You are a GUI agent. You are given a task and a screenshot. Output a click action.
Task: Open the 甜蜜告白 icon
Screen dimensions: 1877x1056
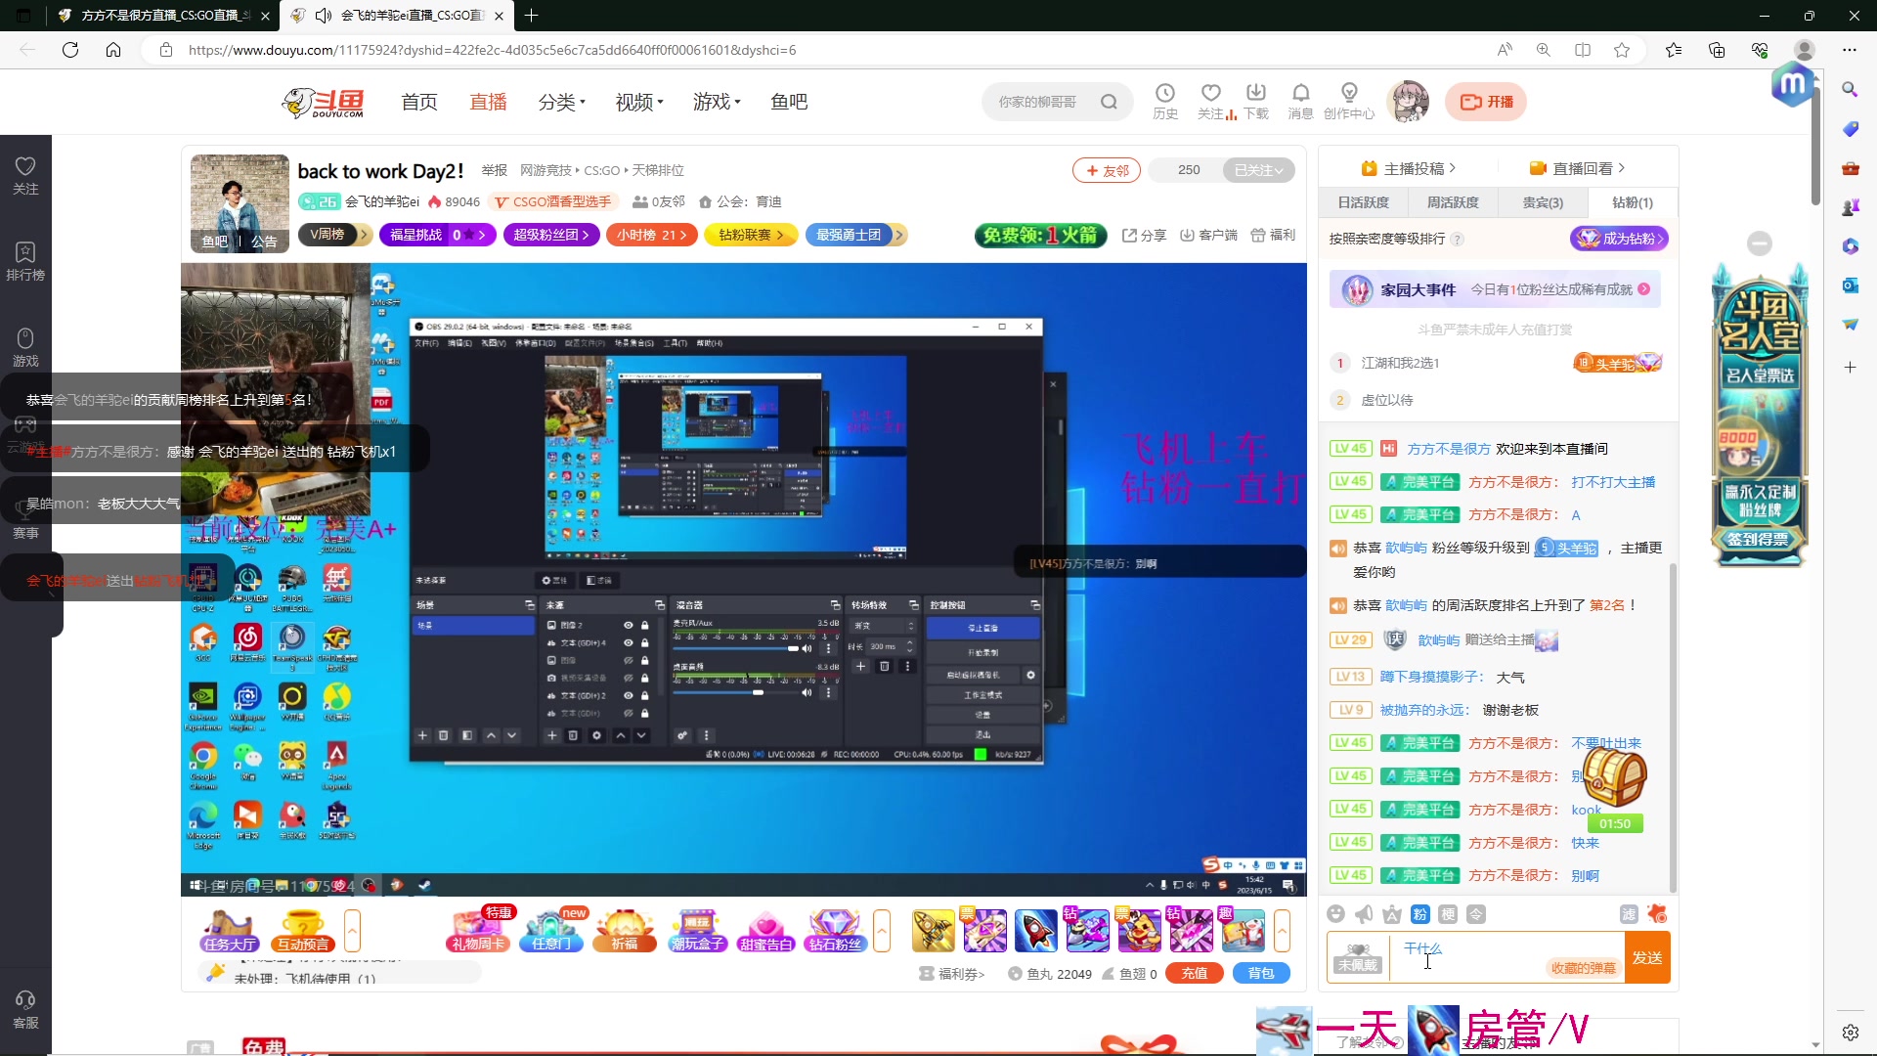[x=766, y=931]
